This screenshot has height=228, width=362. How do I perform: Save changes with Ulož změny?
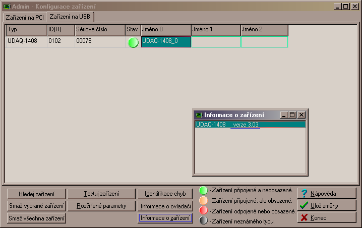[x=327, y=206]
